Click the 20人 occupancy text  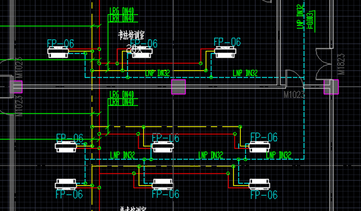click(x=135, y=49)
